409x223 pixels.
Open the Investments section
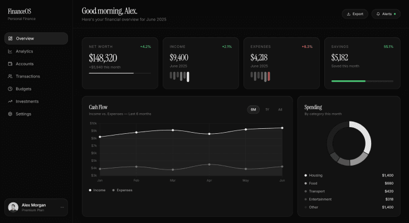tap(36, 101)
